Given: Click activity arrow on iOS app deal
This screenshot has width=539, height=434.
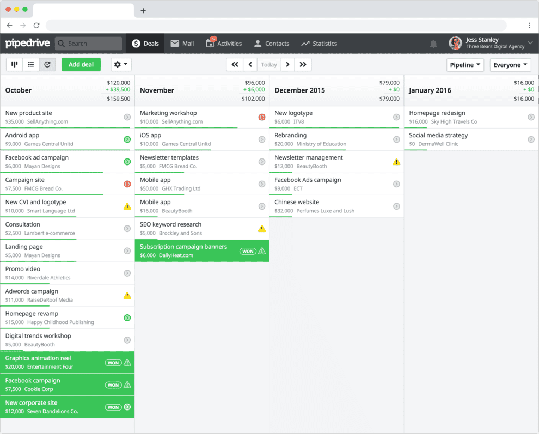Looking at the screenshot, I should 262,139.
